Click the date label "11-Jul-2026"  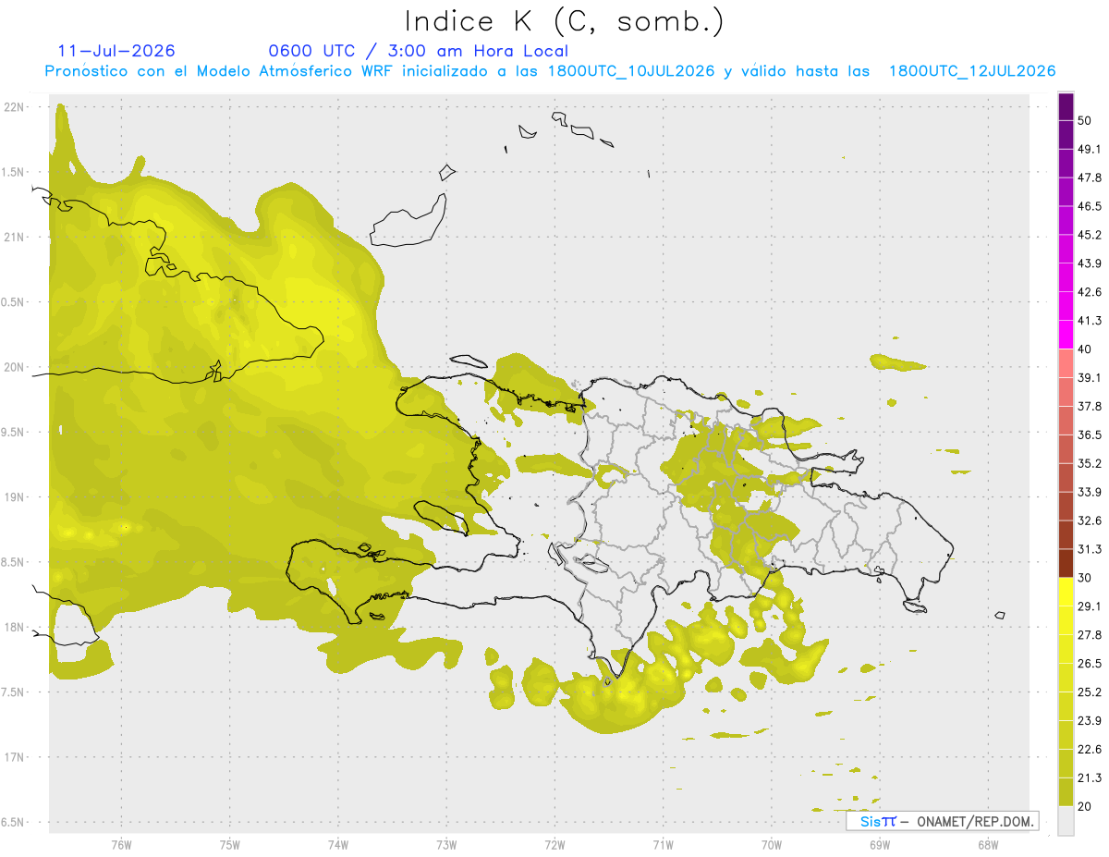[x=116, y=51]
